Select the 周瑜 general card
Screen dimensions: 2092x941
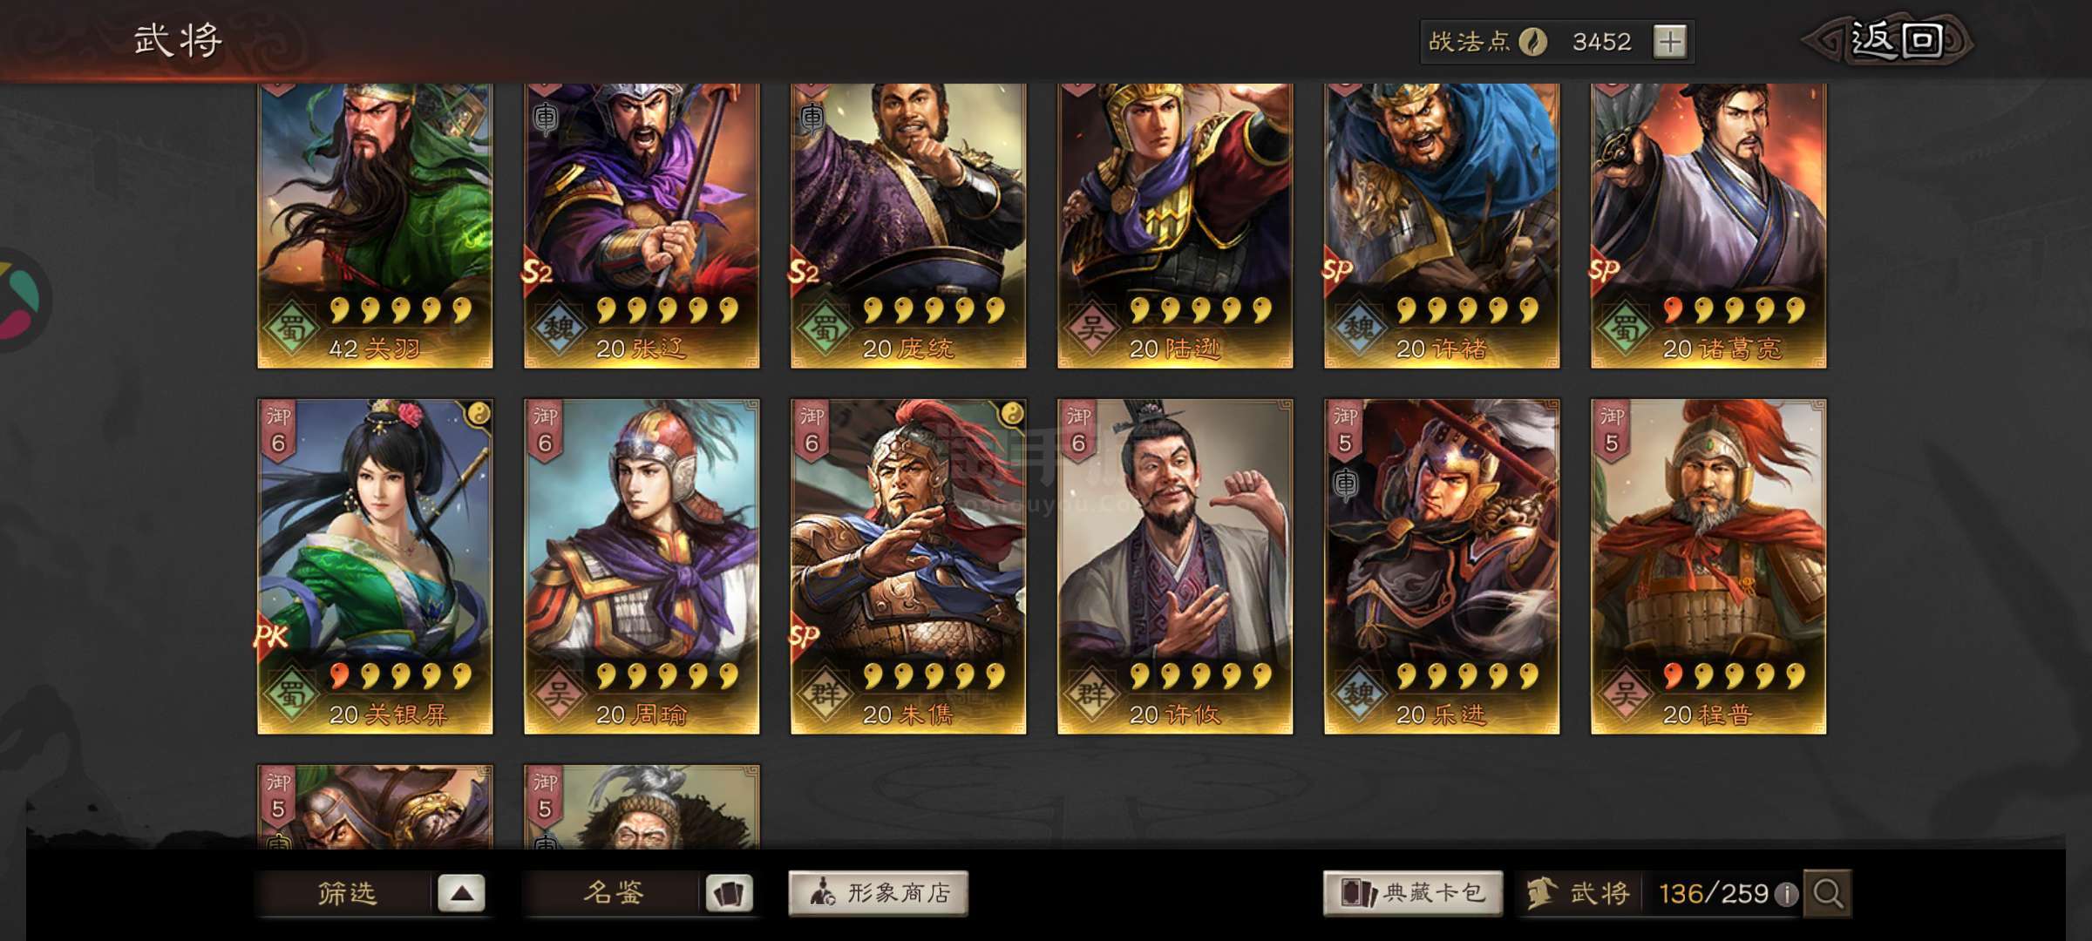642,566
